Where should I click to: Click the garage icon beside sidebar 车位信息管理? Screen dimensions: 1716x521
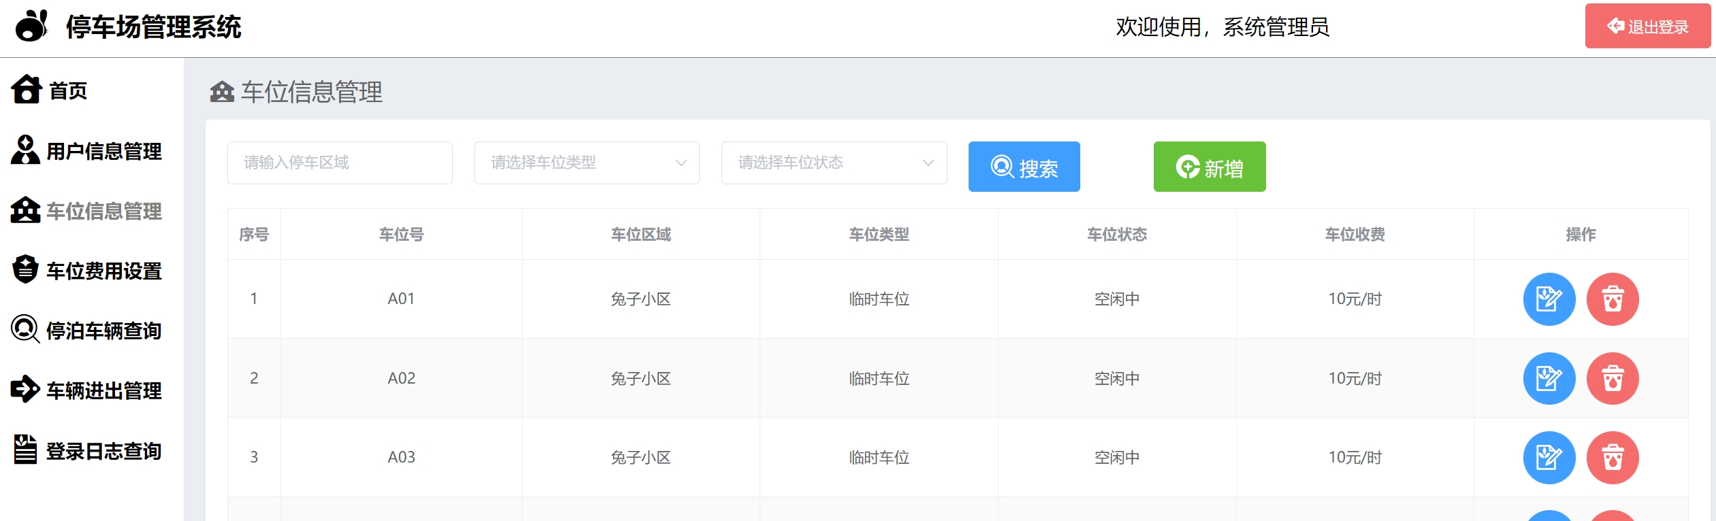[x=25, y=210]
